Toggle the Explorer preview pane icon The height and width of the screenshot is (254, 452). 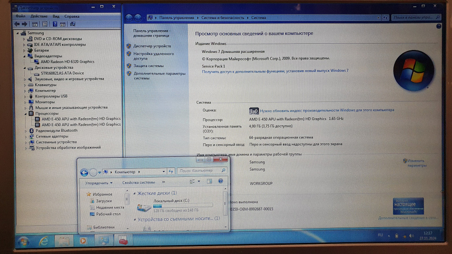coord(209,181)
